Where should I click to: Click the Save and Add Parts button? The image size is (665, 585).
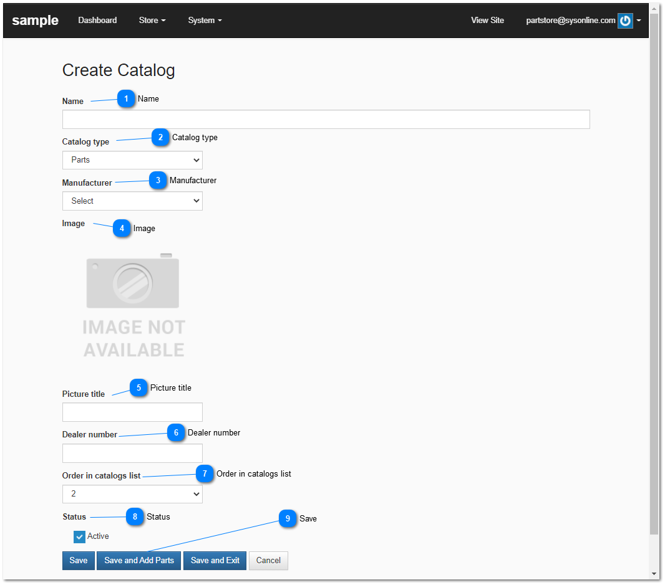tap(139, 561)
